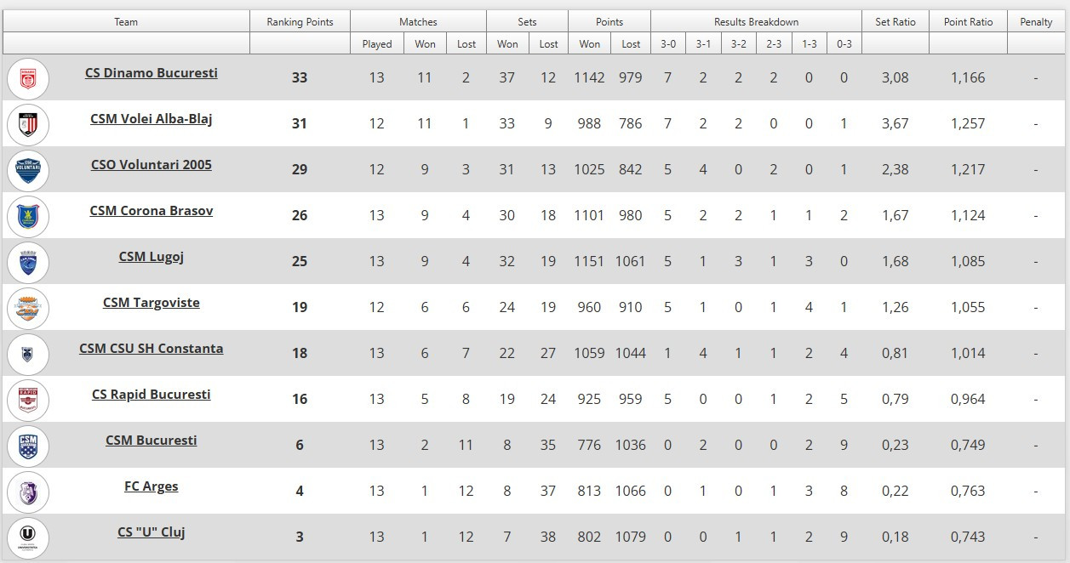Viewport: 1070px width, 563px height.
Task: Click the Team column header
Action: click(126, 22)
